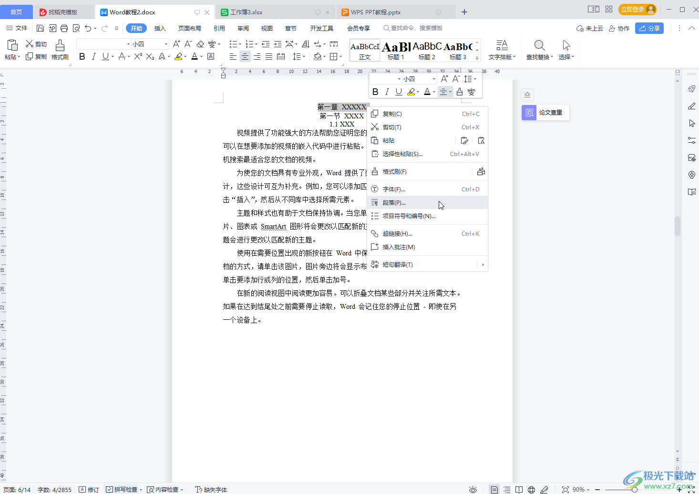Clear formatting with the eraser icon

tap(200, 44)
